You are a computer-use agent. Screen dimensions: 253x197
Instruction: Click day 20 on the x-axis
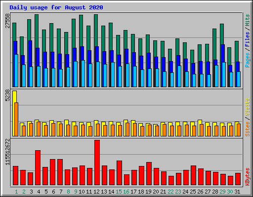point(156,192)
